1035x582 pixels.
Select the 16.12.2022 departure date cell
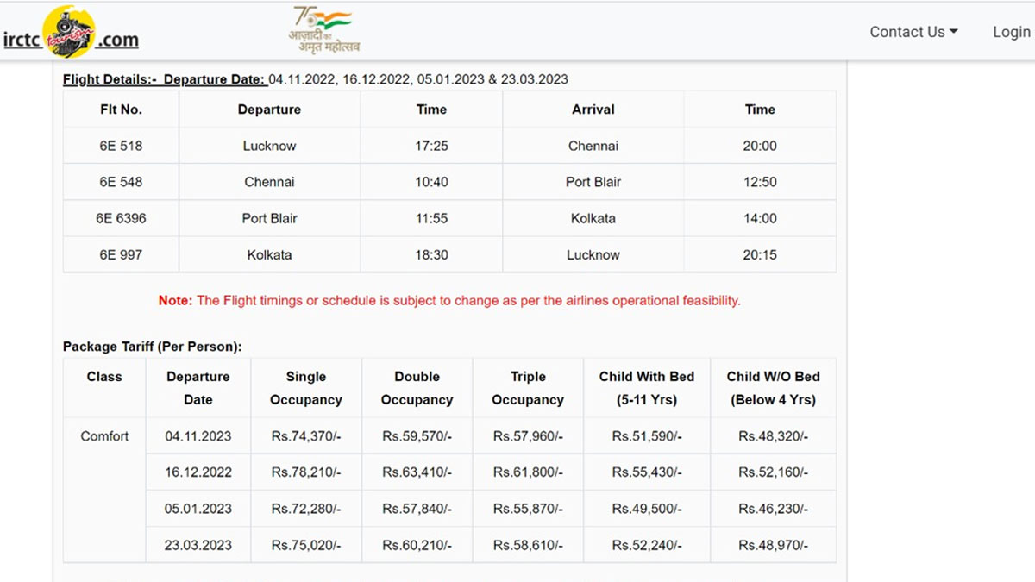[198, 472]
